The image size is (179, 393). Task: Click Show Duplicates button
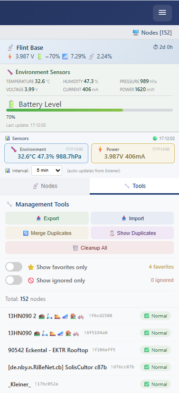pos(132,233)
